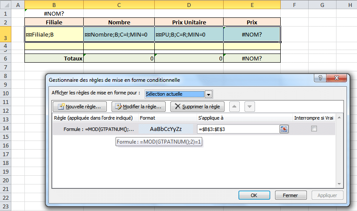Click Modifier la règle button
The width and height of the screenshot is (357, 211).
coord(139,107)
